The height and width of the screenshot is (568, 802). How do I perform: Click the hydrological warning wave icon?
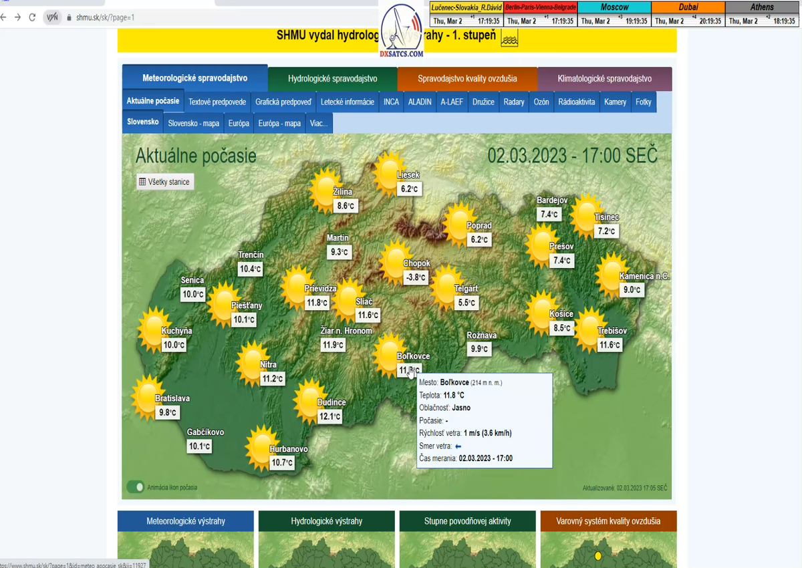509,38
